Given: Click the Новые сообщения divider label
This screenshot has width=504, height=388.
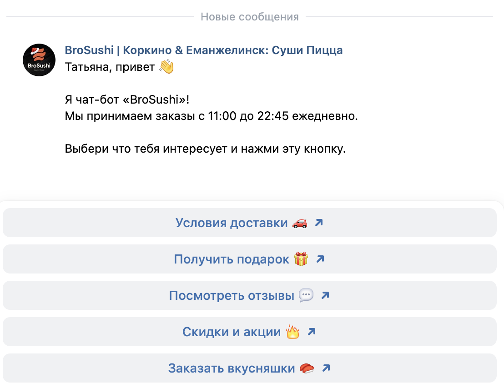Looking at the screenshot, I should tap(250, 17).
